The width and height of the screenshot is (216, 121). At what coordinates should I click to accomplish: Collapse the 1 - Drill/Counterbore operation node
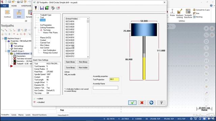point(9,54)
